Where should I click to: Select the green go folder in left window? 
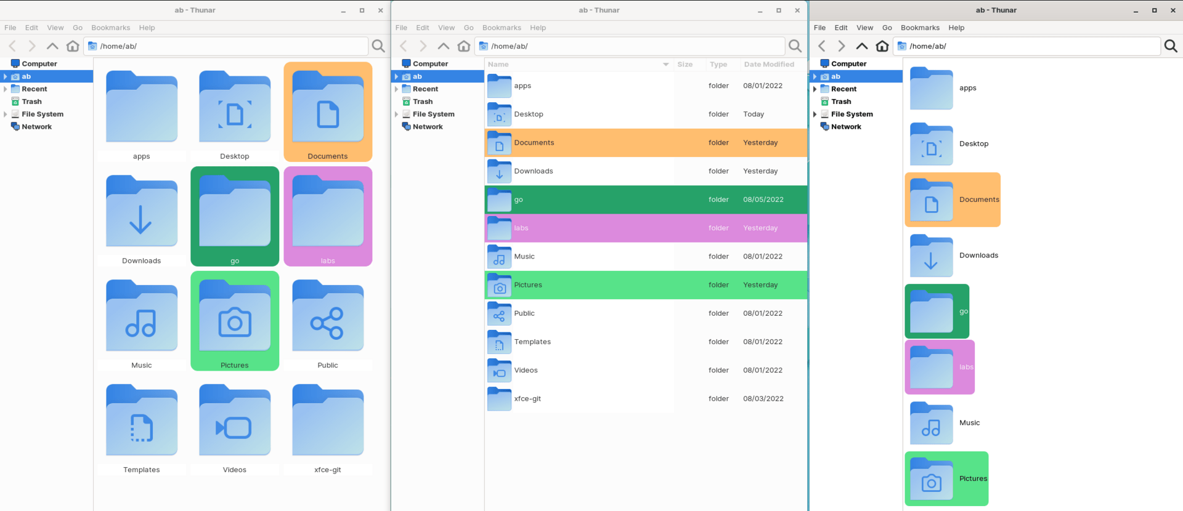click(x=235, y=217)
